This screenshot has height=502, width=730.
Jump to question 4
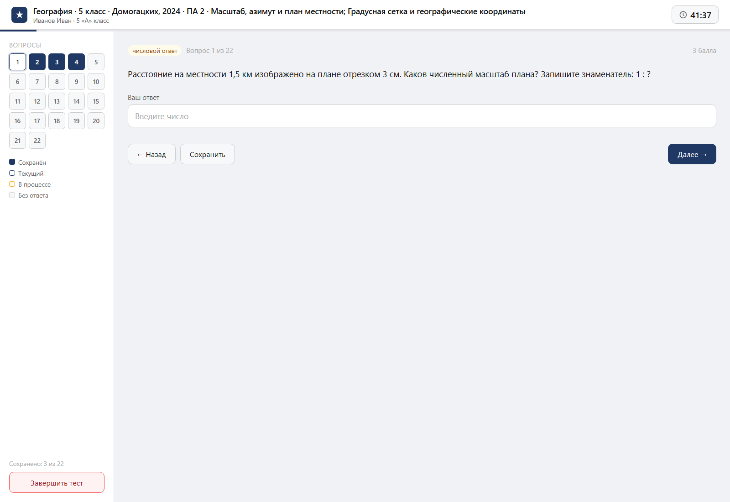coord(76,62)
